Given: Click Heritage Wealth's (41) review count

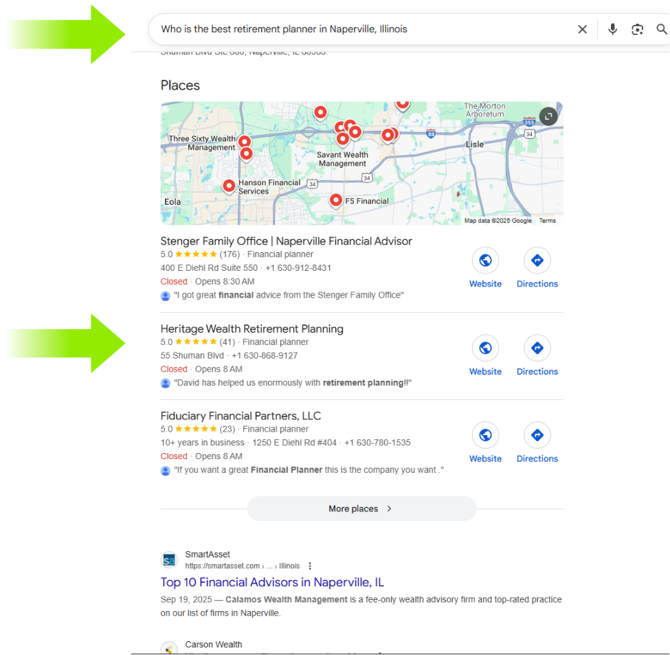Looking at the screenshot, I should (227, 342).
